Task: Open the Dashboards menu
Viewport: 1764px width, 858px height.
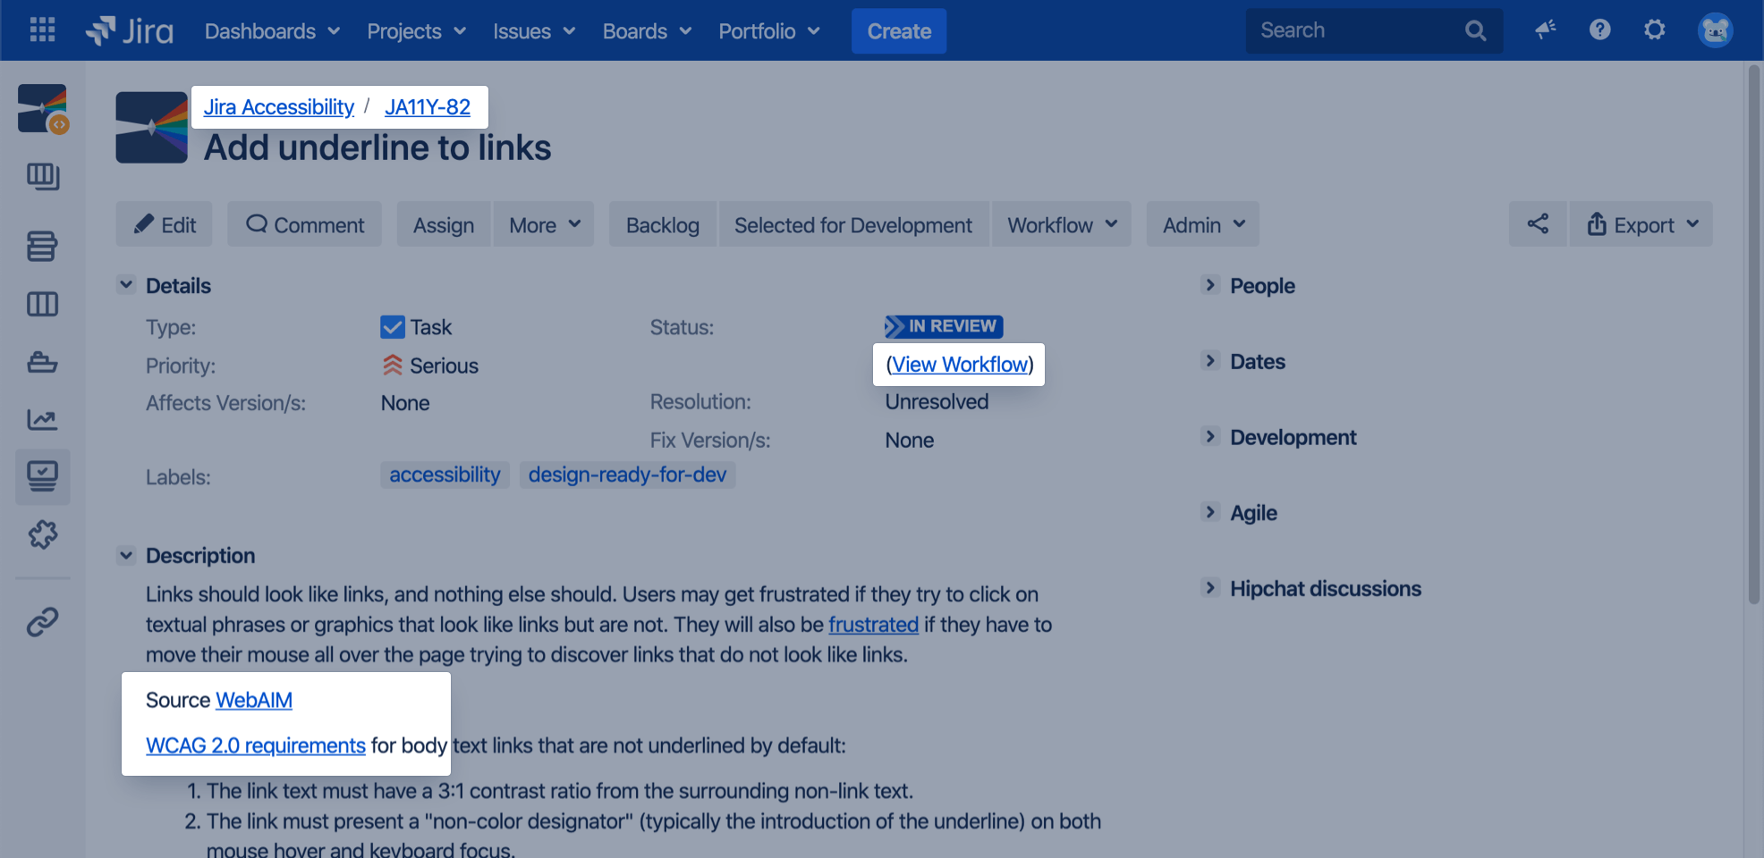Action: coord(272,30)
